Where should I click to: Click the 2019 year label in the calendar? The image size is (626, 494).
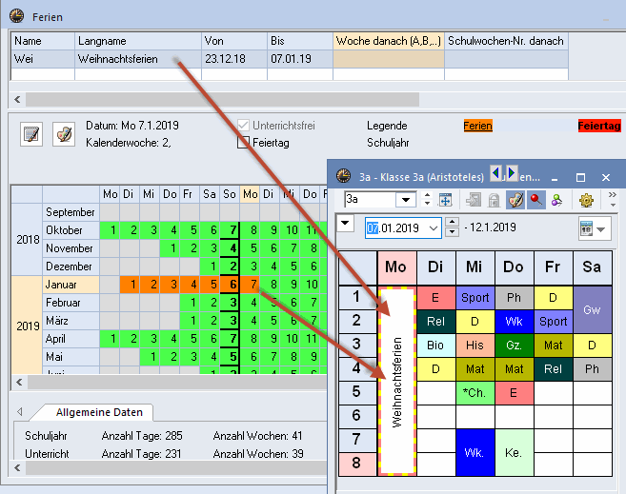(x=27, y=326)
